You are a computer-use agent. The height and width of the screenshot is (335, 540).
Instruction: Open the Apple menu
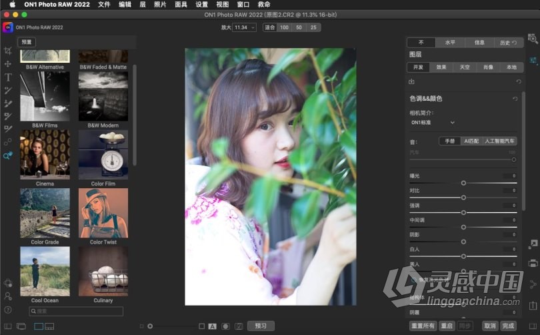13,5
